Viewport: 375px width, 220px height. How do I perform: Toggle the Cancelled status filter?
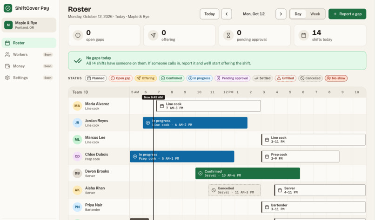tap(310, 78)
